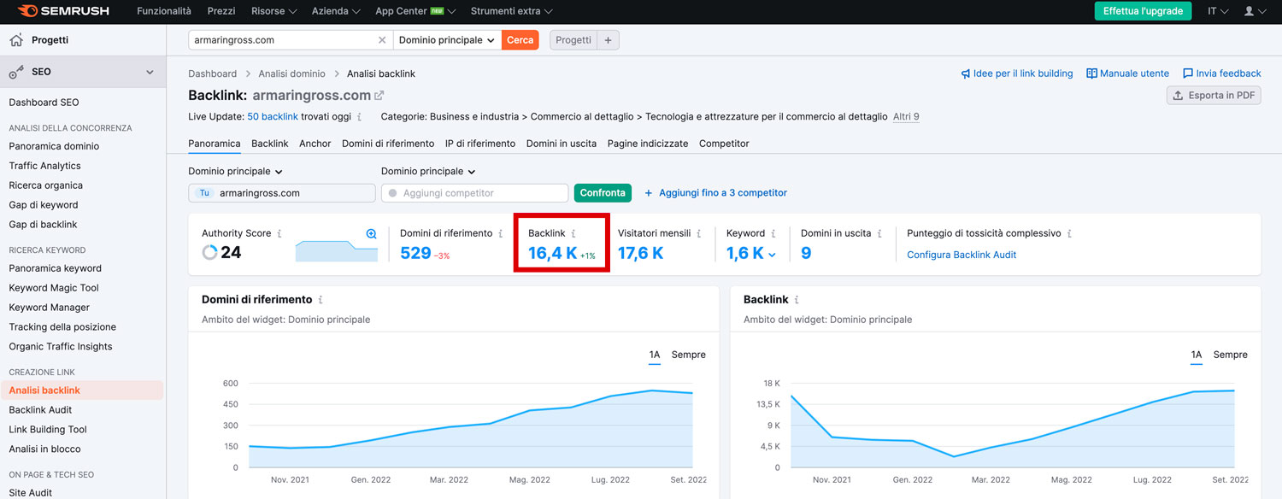The width and height of the screenshot is (1282, 499).
Task: Open Configura Backlink Audit link
Action: 961,255
